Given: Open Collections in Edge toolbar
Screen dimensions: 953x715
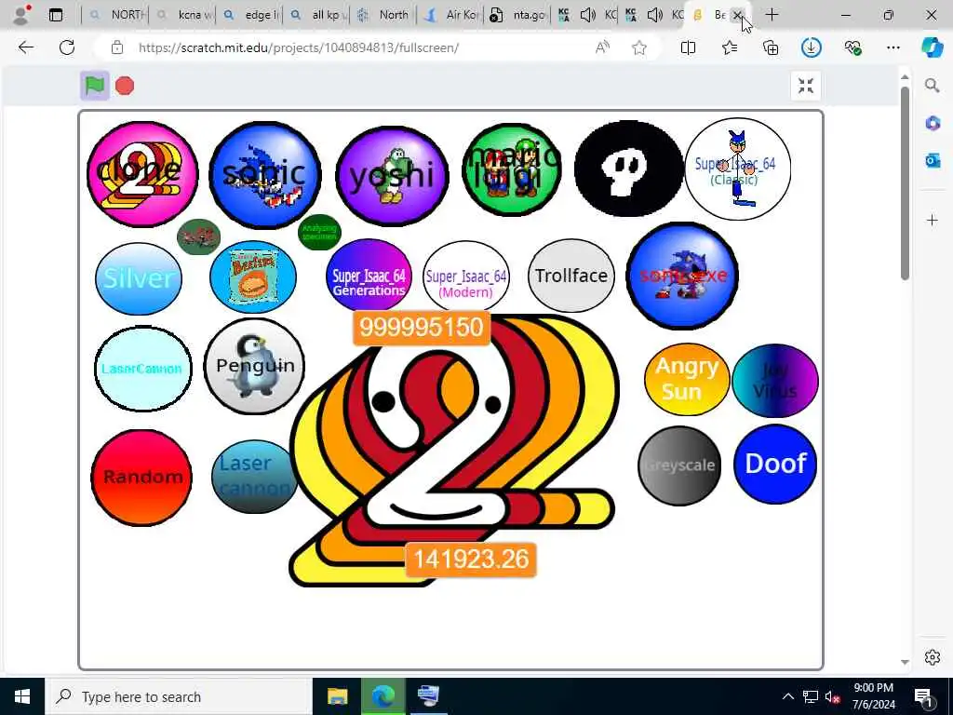Looking at the screenshot, I should click(771, 47).
